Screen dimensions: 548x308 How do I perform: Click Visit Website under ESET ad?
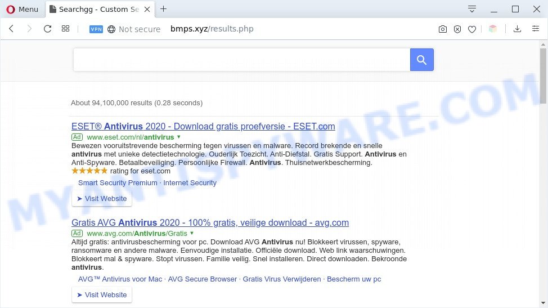[102, 199]
